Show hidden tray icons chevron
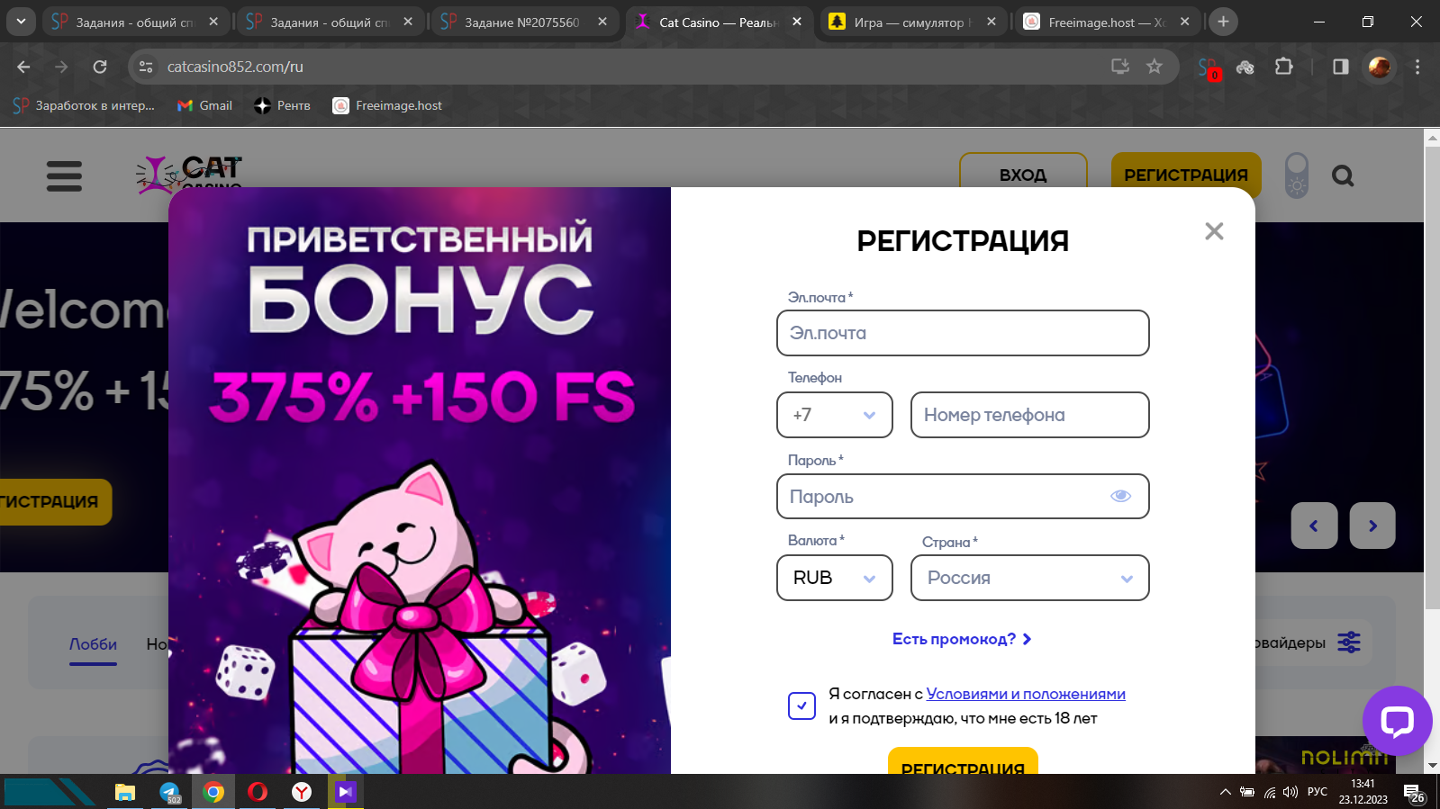Viewport: 1440px width, 809px height. pyautogui.click(x=1225, y=792)
